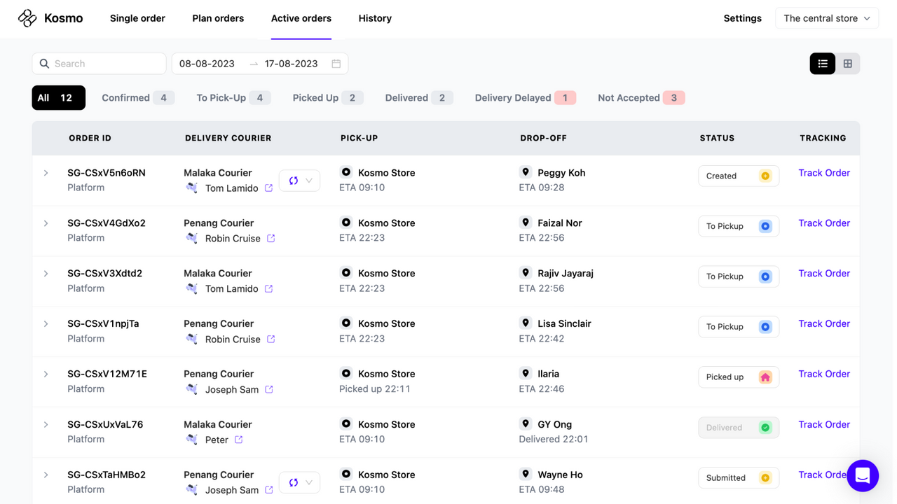Go to Single order tab
The image size is (897, 504).
(x=137, y=18)
